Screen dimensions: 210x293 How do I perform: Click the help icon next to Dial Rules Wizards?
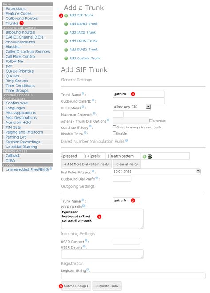(93, 171)
